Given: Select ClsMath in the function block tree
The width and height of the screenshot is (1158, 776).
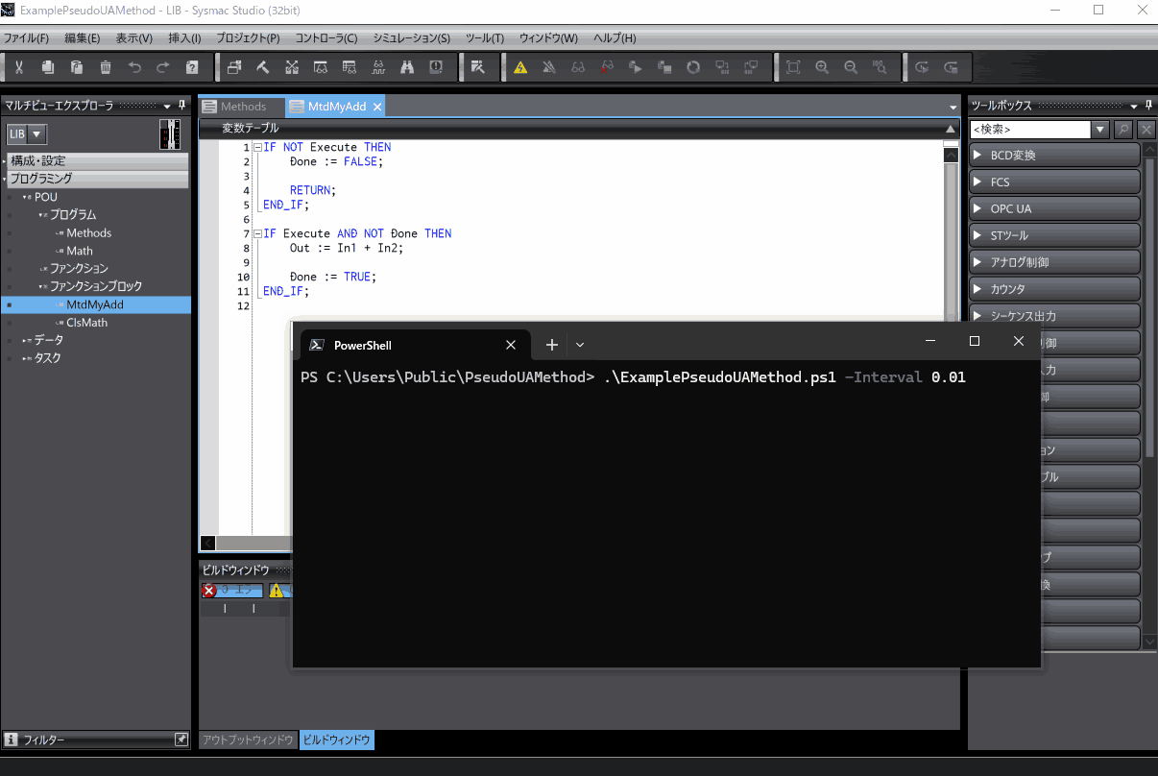Looking at the screenshot, I should pyautogui.click(x=86, y=323).
